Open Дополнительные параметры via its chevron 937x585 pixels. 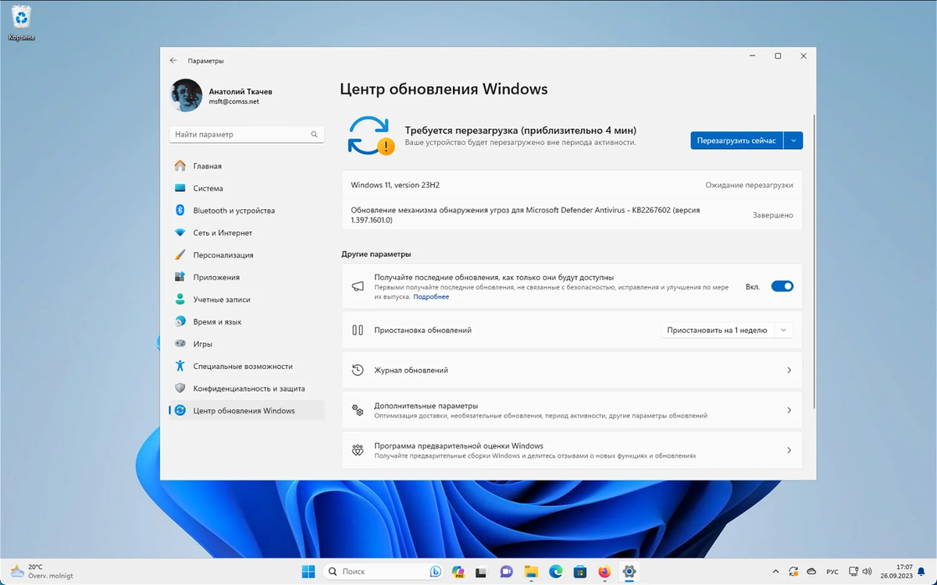(789, 410)
